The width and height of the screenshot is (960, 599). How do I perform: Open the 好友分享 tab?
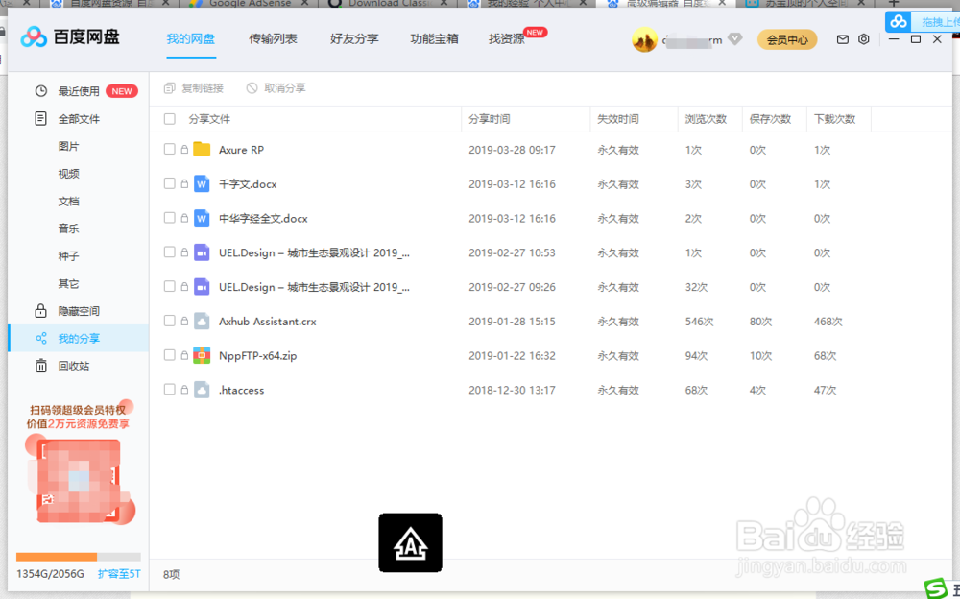coord(354,39)
